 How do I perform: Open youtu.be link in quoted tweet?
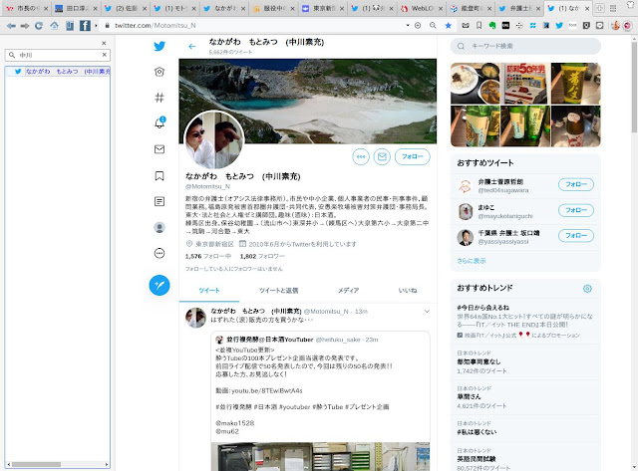tap(266, 390)
